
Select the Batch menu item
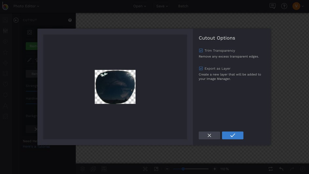pyautogui.click(x=183, y=6)
